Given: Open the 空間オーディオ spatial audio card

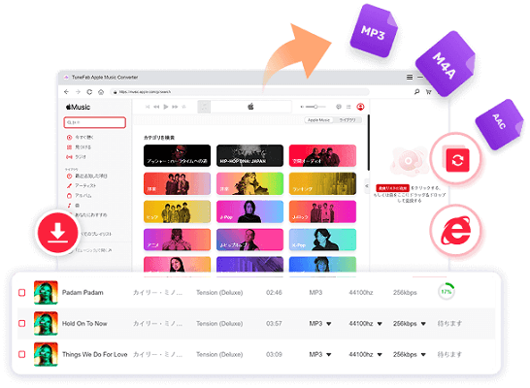Looking at the screenshot, I should click(x=322, y=155).
